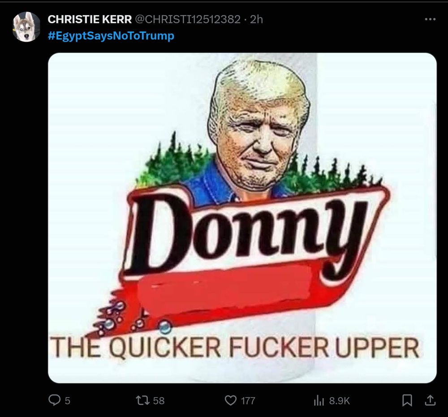Click the 8.9K views count

(x=339, y=401)
